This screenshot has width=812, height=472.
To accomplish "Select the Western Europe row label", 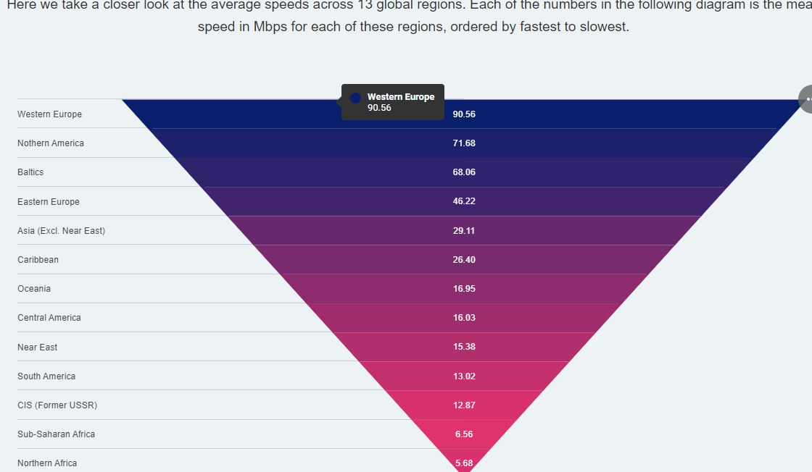I will tap(50, 114).
